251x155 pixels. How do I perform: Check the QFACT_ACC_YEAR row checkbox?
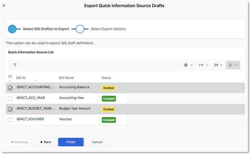click(10, 99)
